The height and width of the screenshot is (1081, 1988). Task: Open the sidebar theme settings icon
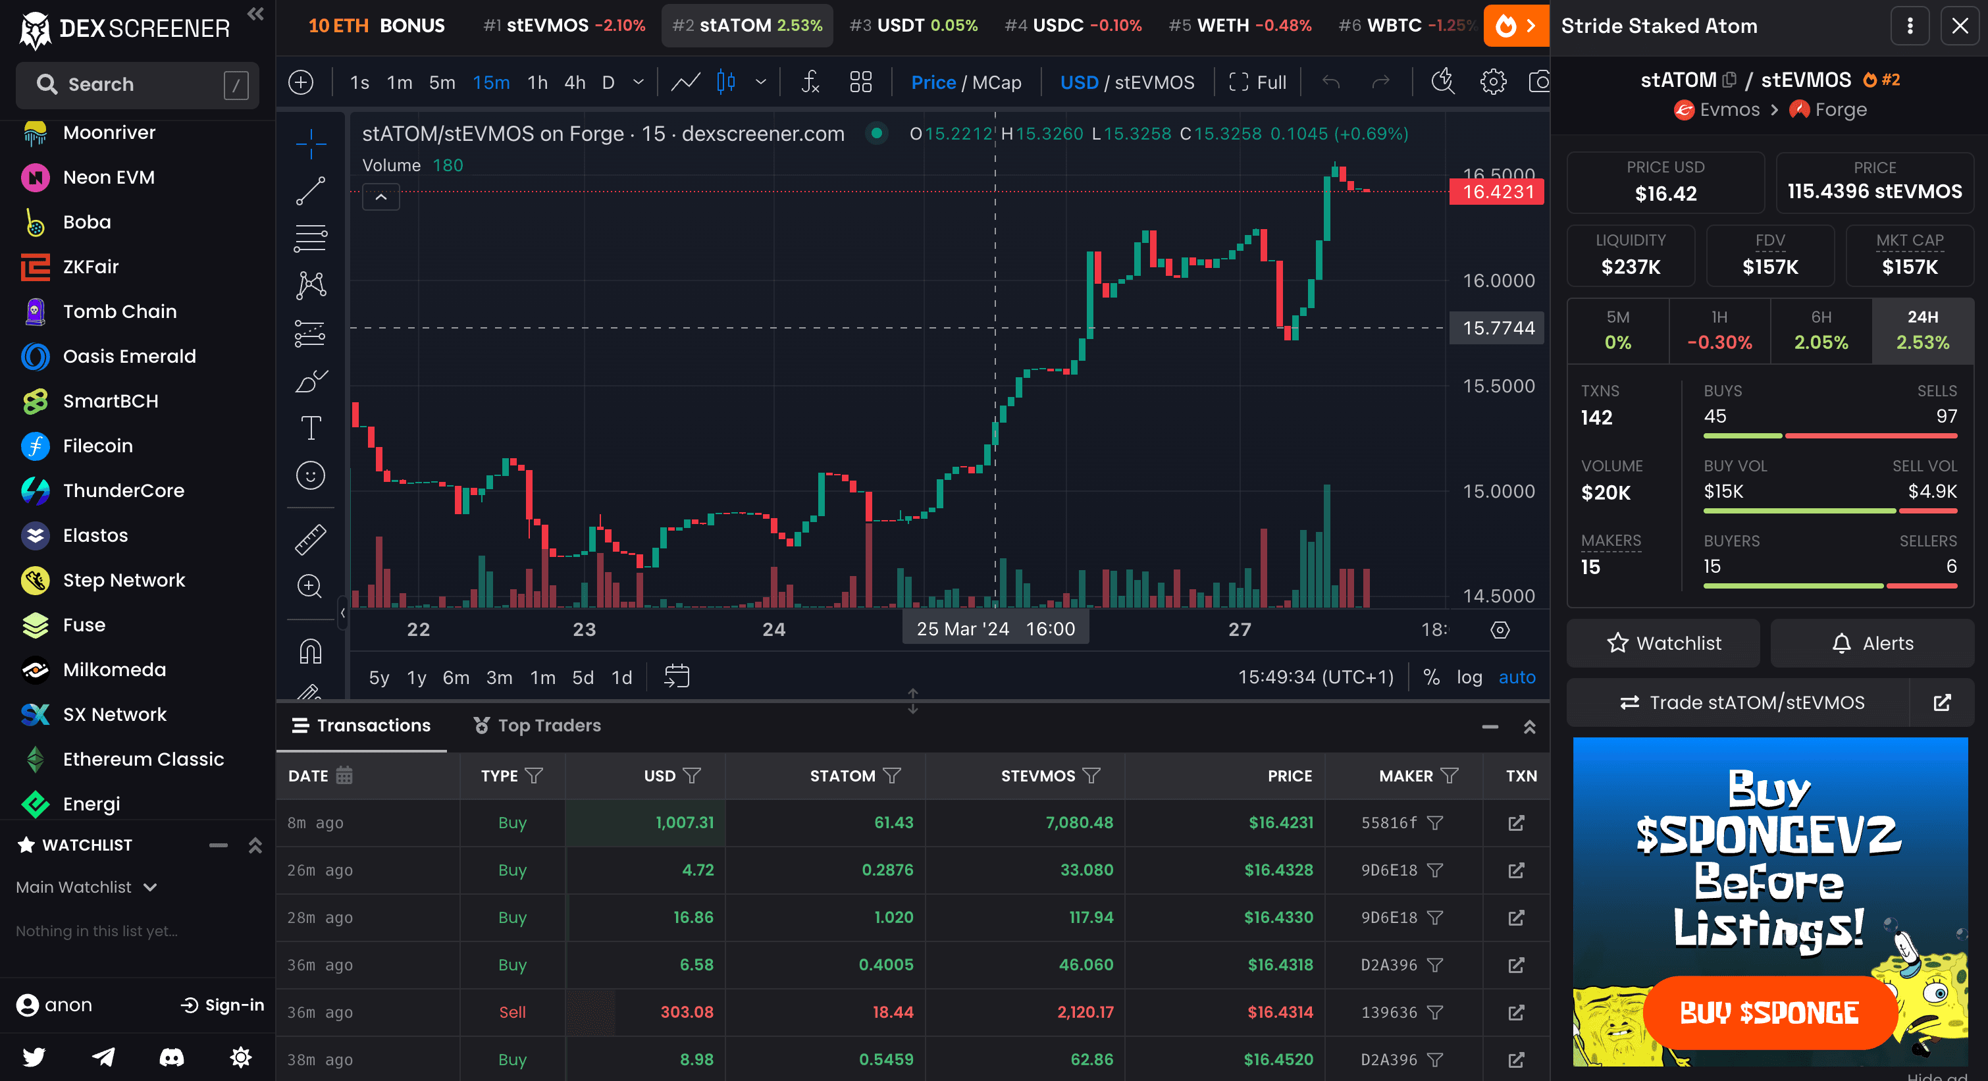point(241,1057)
